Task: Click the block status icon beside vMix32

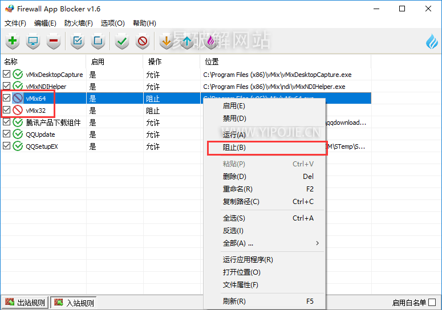Action: coord(18,110)
